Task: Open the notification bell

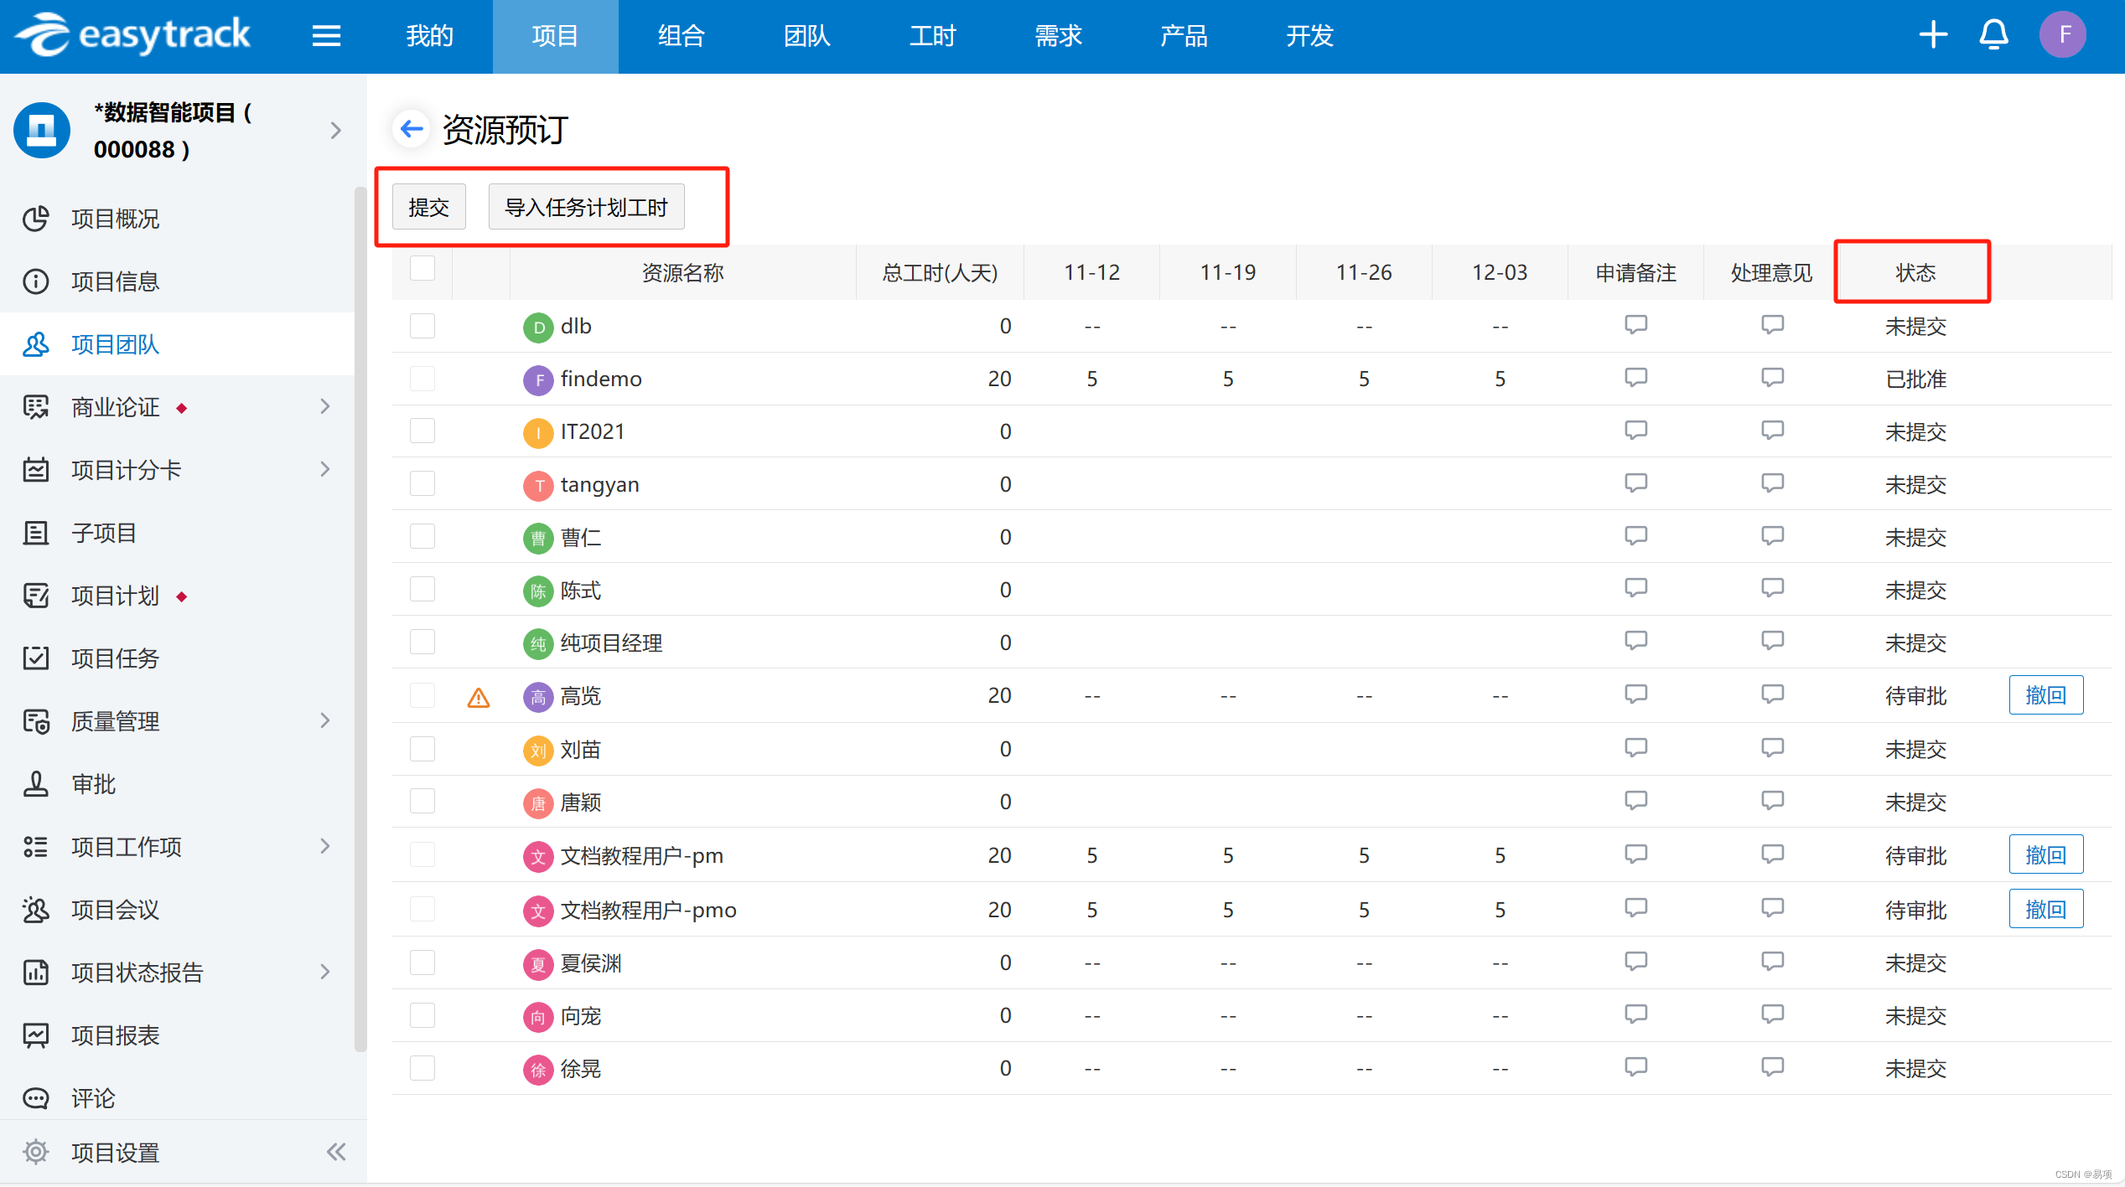Action: [x=1993, y=34]
